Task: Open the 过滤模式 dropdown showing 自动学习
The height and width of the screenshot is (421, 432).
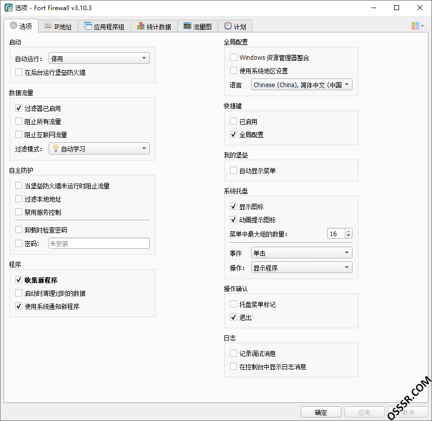Action: (x=99, y=148)
